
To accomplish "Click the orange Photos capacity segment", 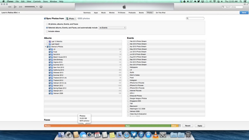I will coord(84,126).
